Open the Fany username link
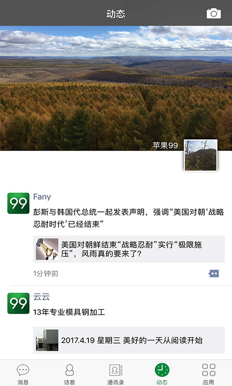232x386 pixels. (x=42, y=197)
